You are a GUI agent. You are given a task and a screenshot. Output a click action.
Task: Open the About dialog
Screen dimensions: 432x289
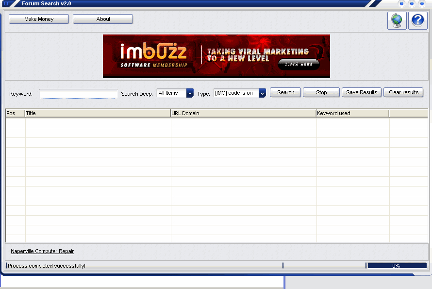point(103,19)
